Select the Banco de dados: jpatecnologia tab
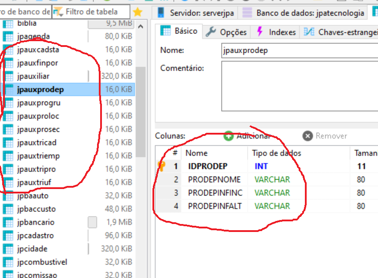 point(303,12)
